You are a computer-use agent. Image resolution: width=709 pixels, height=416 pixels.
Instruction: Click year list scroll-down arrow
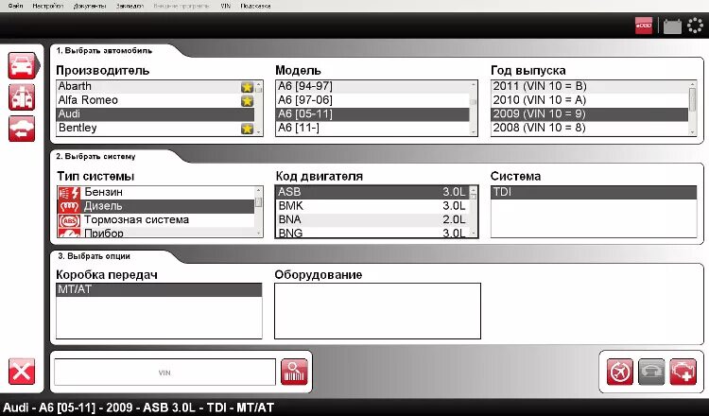(692, 132)
